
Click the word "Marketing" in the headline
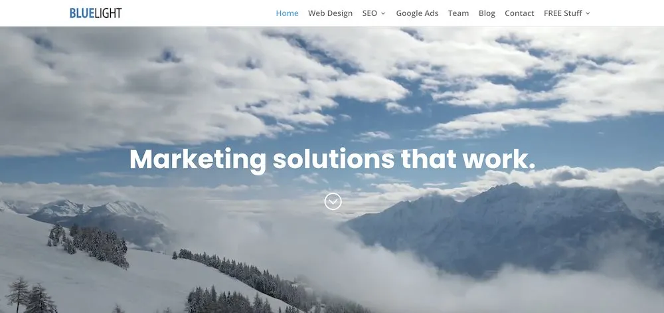point(198,161)
